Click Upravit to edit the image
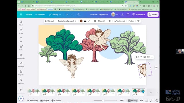The image size is (184, 103). 50,21
